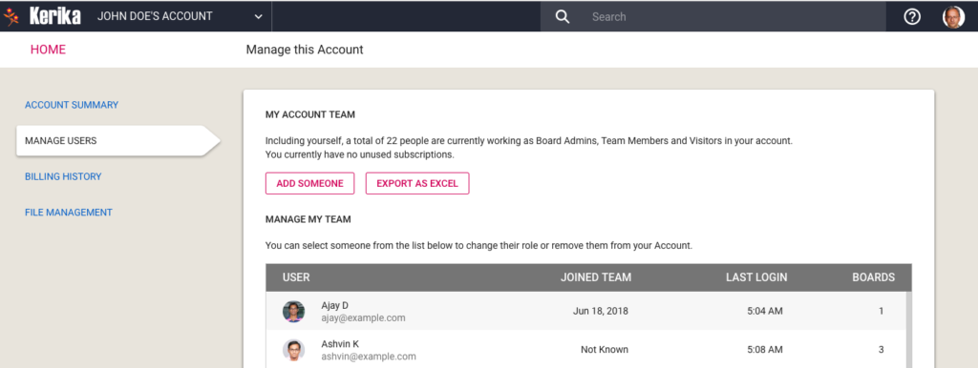Click the Jun 18, 2018 joined date

click(601, 312)
